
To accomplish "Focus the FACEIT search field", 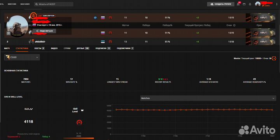I will (54, 4).
